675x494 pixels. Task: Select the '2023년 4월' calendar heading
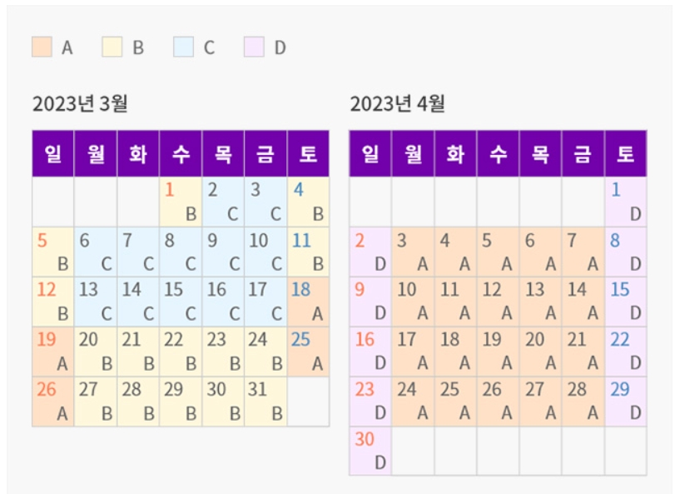[397, 104]
